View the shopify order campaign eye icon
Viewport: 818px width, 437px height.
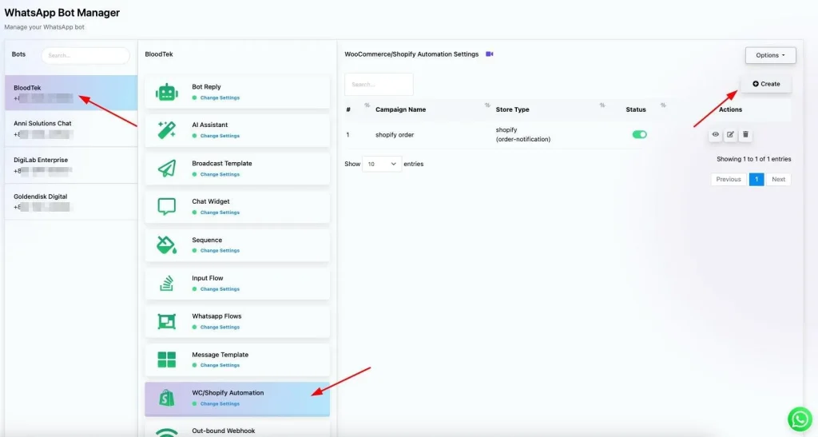[x=715, y=134]
